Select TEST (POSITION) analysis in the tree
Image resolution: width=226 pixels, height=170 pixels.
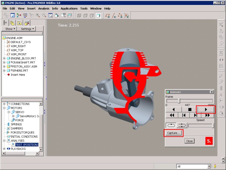[x=27, y=145]
